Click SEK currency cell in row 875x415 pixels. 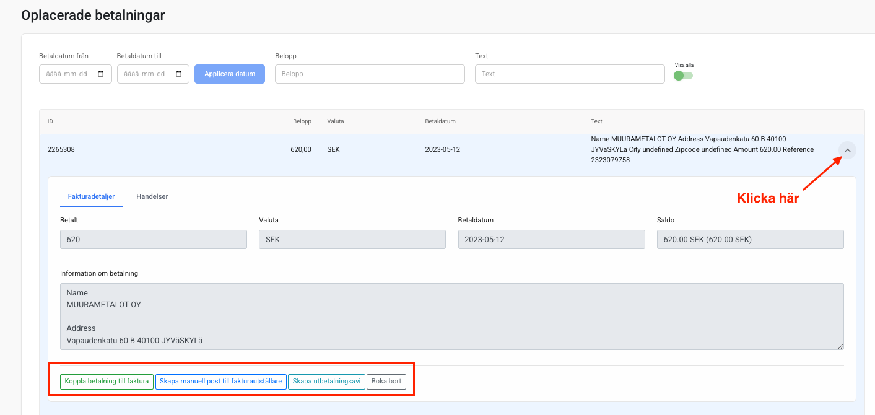tap(334, 150)
